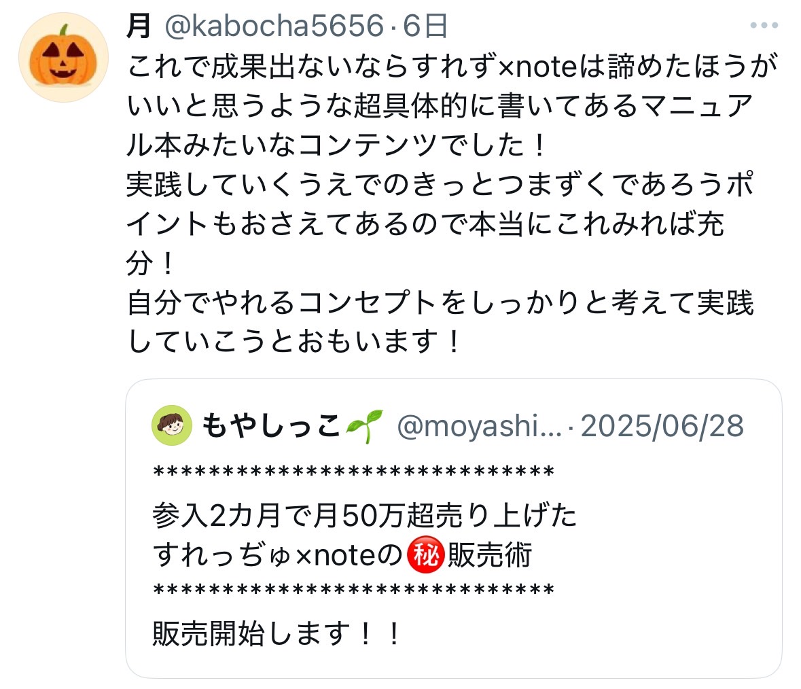Image resolution: width=801 pixels, height=689 pixels.
Task: Click the line starting 実践していくうえで
Action: point(440,184)
